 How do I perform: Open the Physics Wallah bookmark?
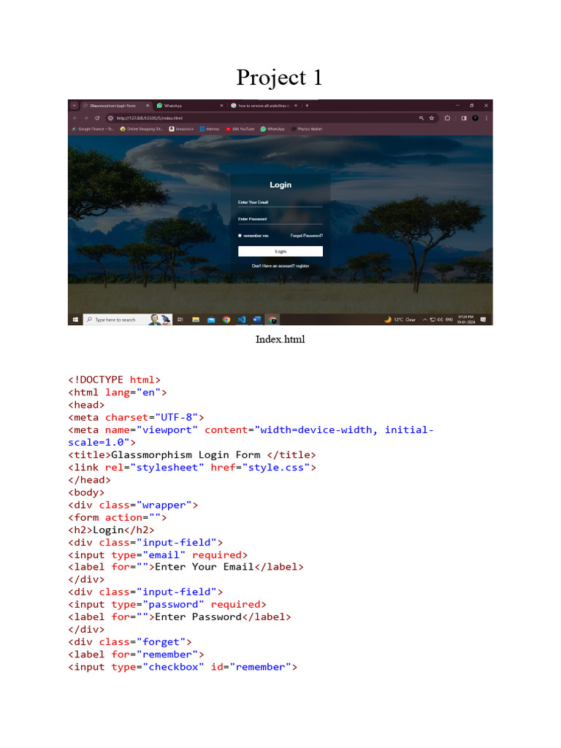(x=307, y=129)
